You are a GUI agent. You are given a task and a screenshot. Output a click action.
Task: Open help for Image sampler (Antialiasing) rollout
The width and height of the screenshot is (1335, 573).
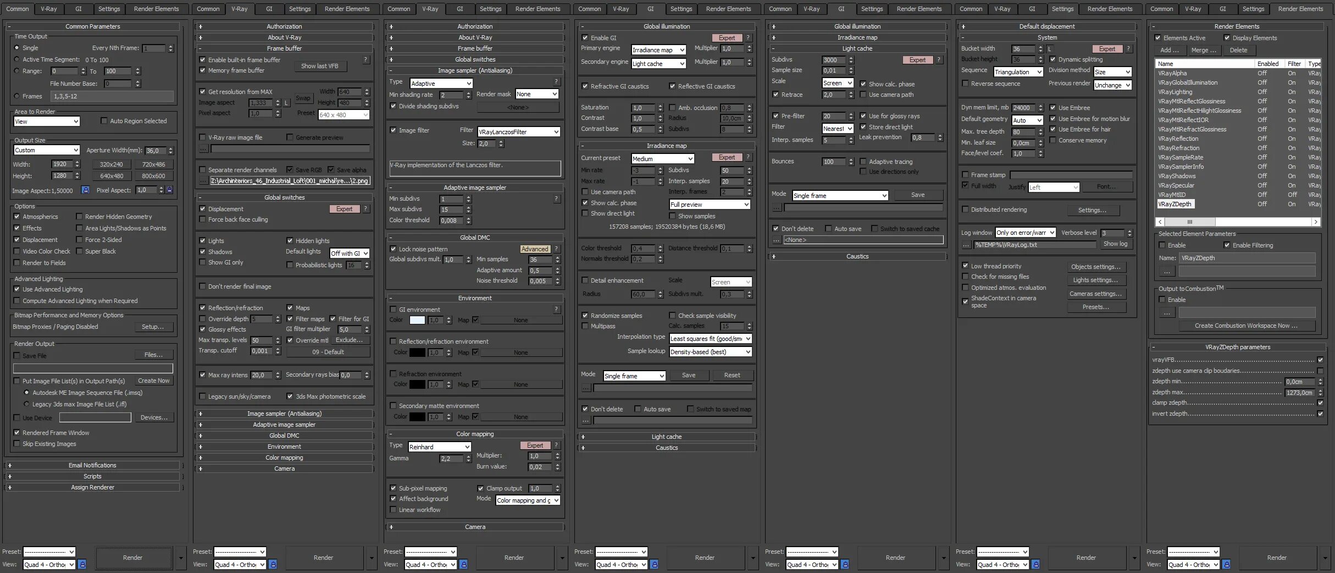pyautogui.click(x=556, y=82)
